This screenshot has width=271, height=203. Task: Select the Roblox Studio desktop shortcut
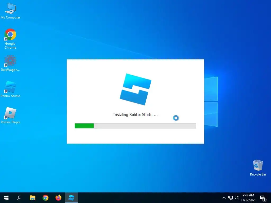10,89
